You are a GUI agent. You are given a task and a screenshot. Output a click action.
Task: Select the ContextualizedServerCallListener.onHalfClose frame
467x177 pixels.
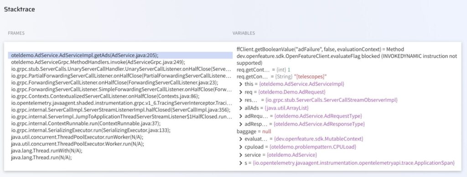point(120,96)
